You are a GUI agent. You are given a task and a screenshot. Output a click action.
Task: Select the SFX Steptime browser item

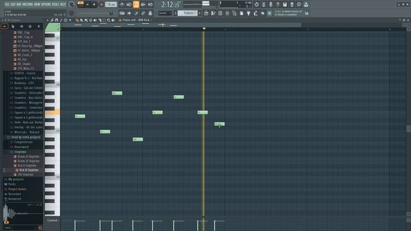point(26,175)
